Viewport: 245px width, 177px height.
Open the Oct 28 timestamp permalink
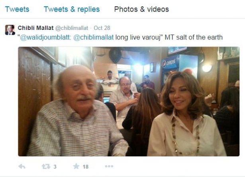[102, 28]
